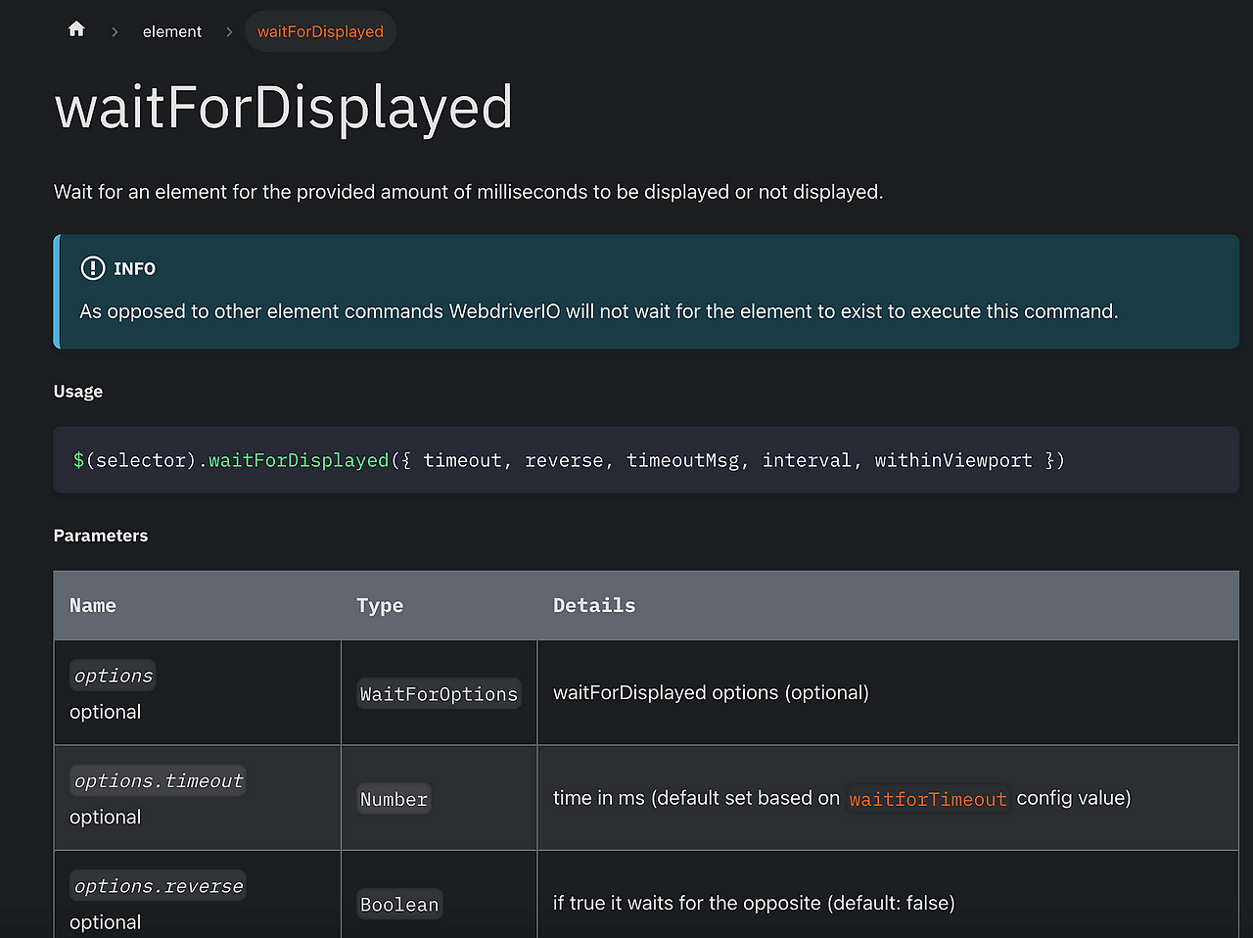
Task: Open the "element" breadcrumb link
Action: click(x=171, y=31)
